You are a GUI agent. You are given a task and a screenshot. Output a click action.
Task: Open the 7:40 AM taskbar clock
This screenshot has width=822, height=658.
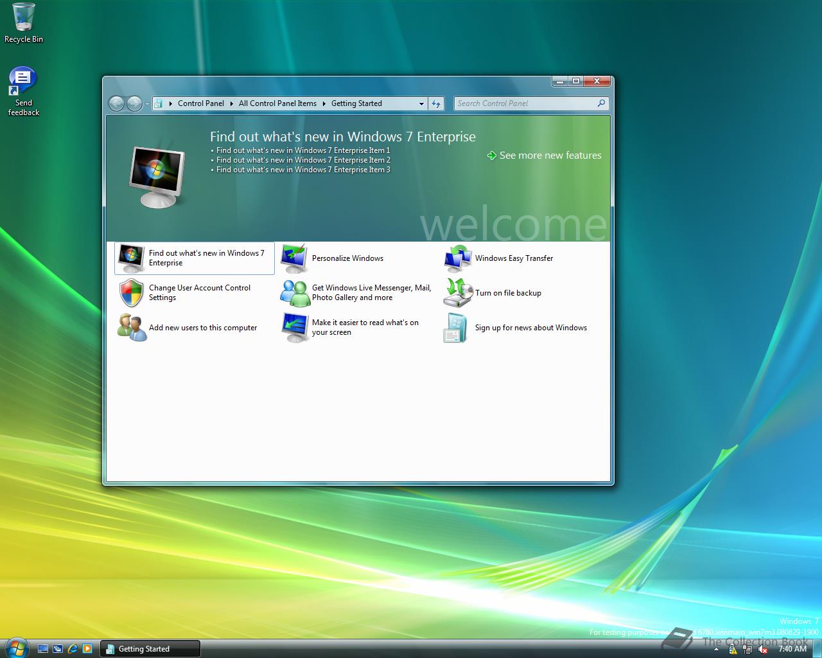point(792,649)
